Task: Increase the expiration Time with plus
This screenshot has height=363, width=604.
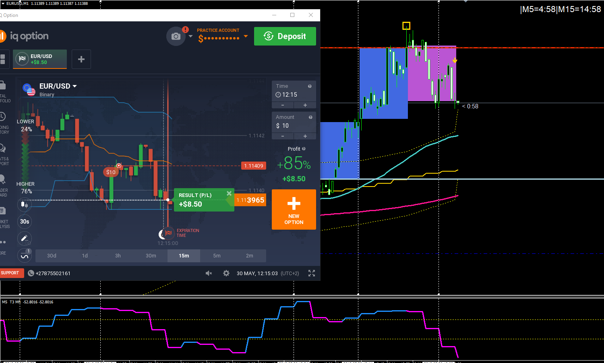Action: click(x=305, y=105)
